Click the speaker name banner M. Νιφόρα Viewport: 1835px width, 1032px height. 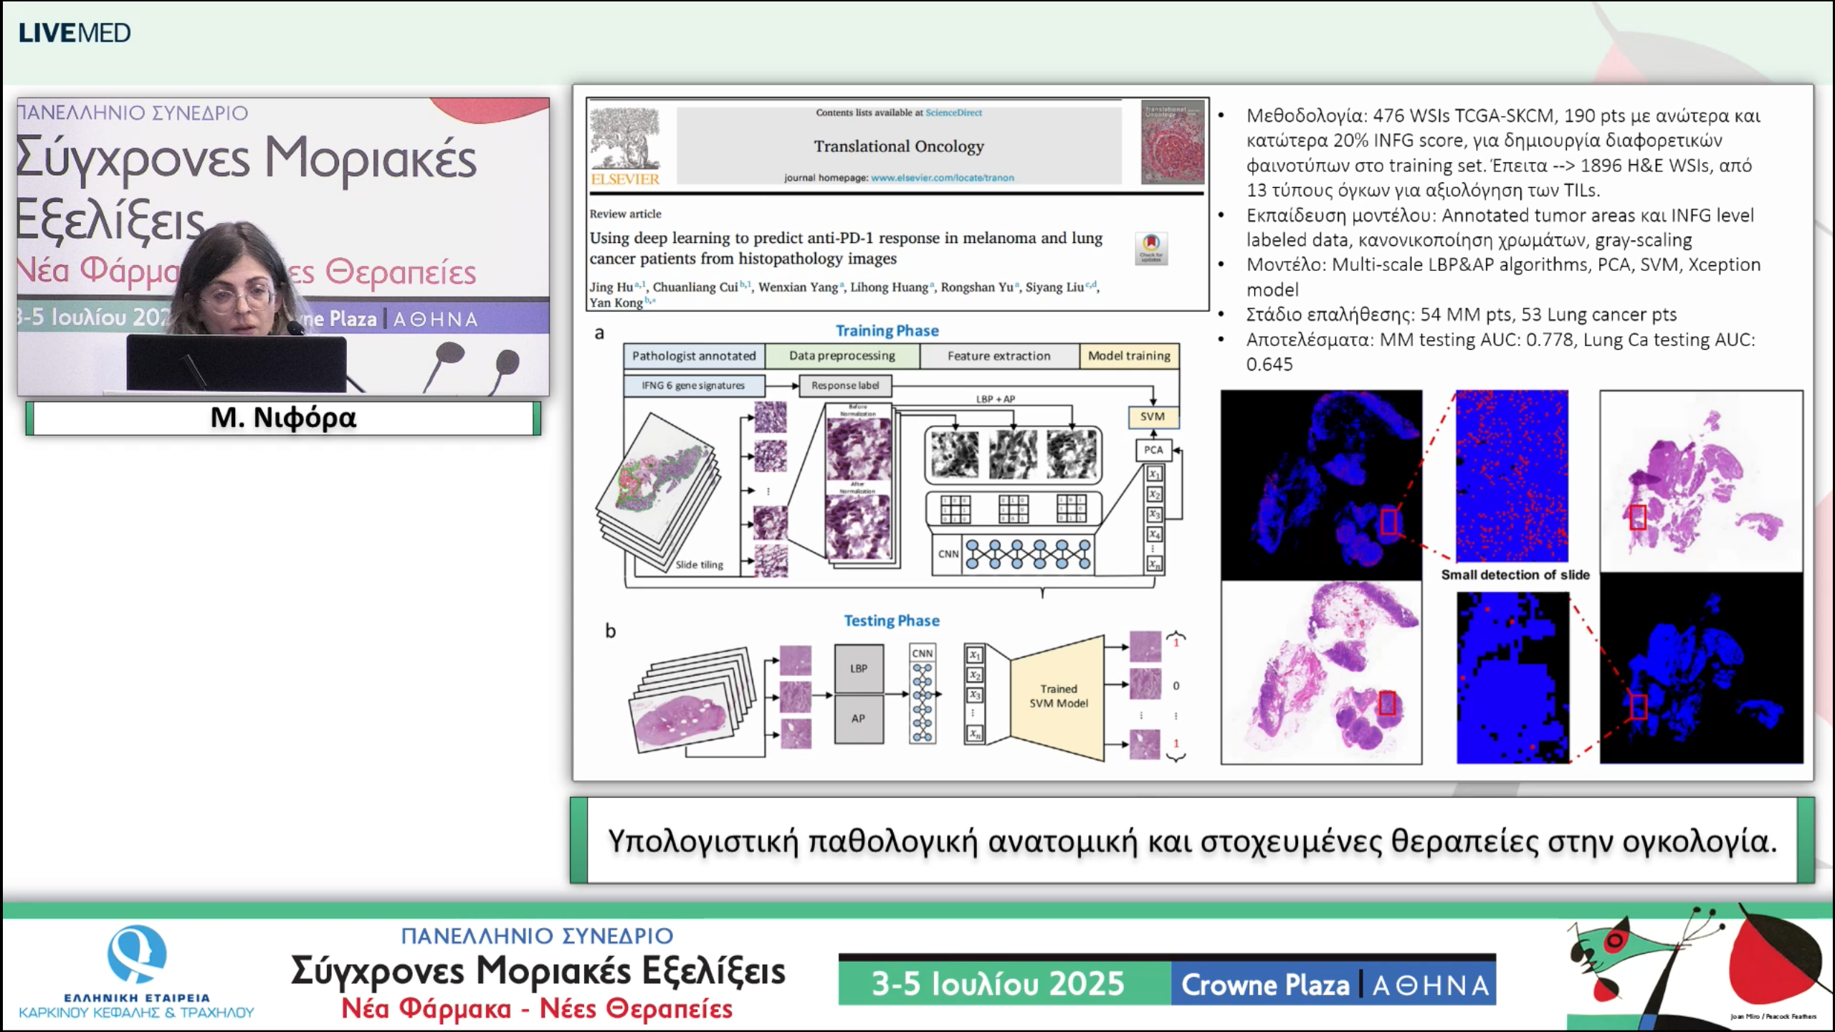click(x=283, y=418)
